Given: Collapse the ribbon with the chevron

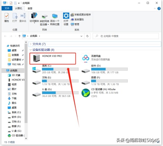Looking at the screenshot, I should coord(155,9).
